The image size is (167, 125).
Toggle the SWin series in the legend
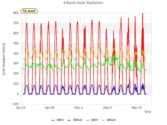click(58, 120)
